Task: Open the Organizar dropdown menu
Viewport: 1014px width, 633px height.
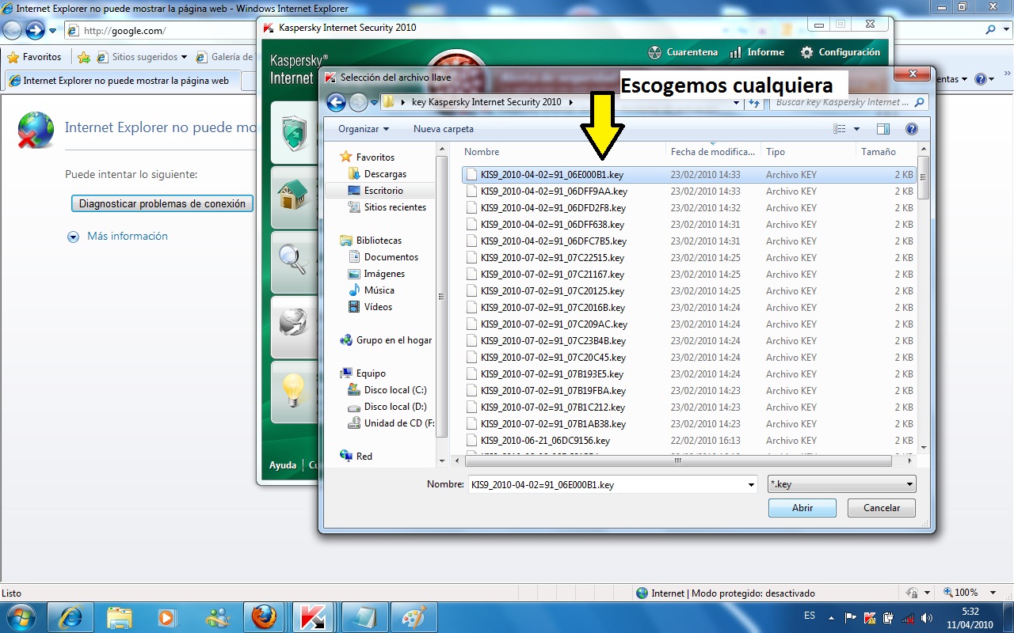Action: [x=364, y=129]
